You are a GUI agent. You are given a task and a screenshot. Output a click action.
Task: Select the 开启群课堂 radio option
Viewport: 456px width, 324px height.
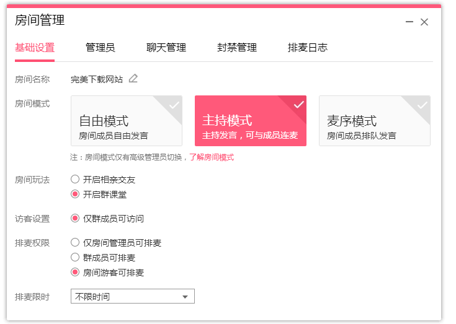pyautogui.click(x=75, y=195)
